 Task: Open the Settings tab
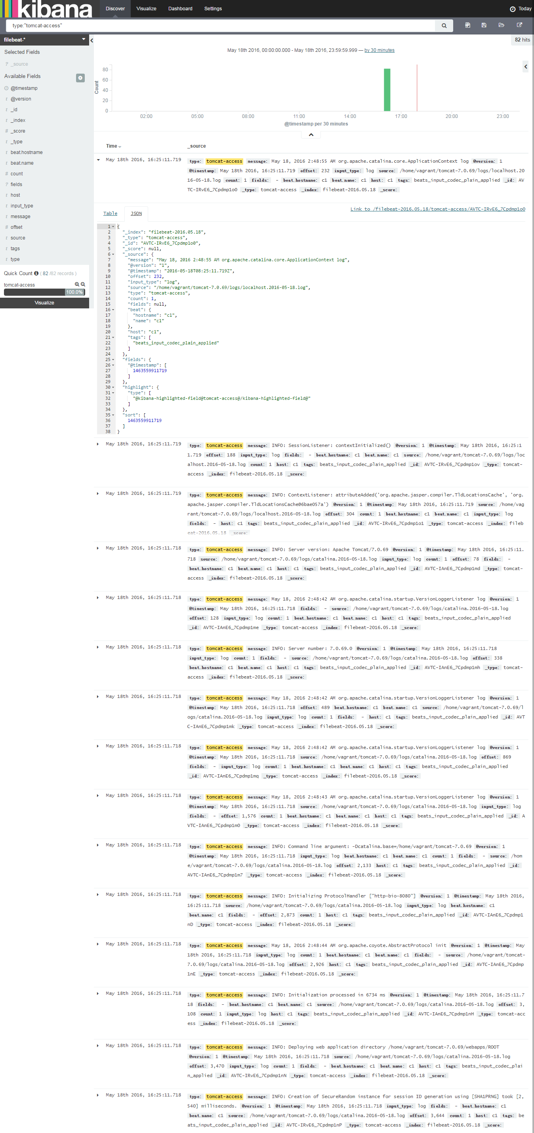[x=213, y=9]
